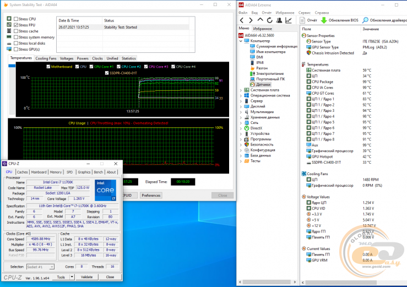Viewport: 407px width, 287px height.
Task: Click horizontal scrollbar under sensor list
Action: 341,282
